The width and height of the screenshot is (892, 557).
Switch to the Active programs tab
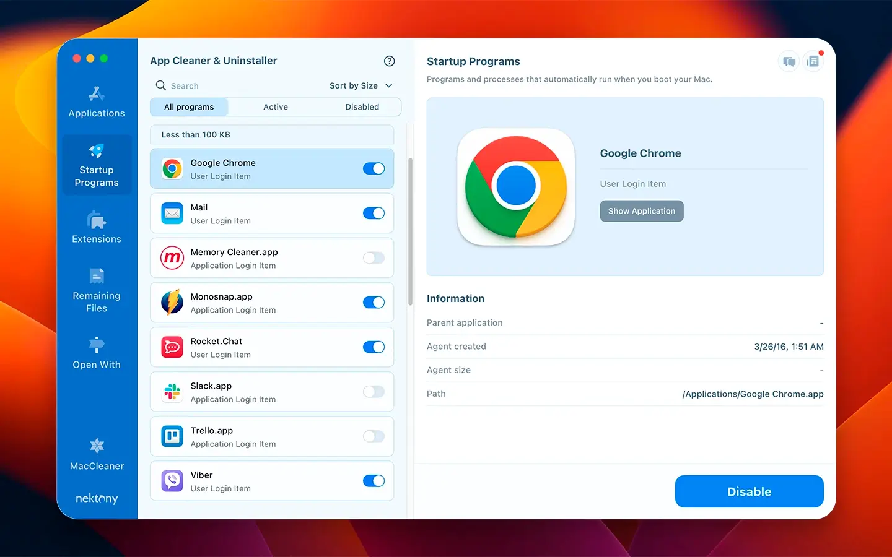[x=275, y=106]
